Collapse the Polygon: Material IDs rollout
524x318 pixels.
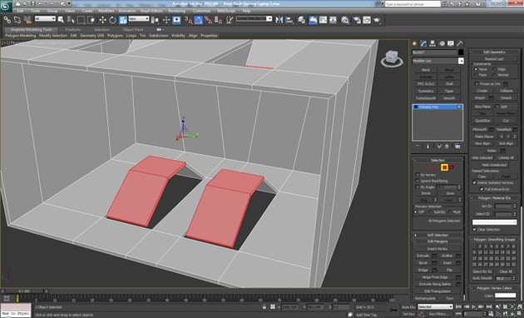(495, 198)
